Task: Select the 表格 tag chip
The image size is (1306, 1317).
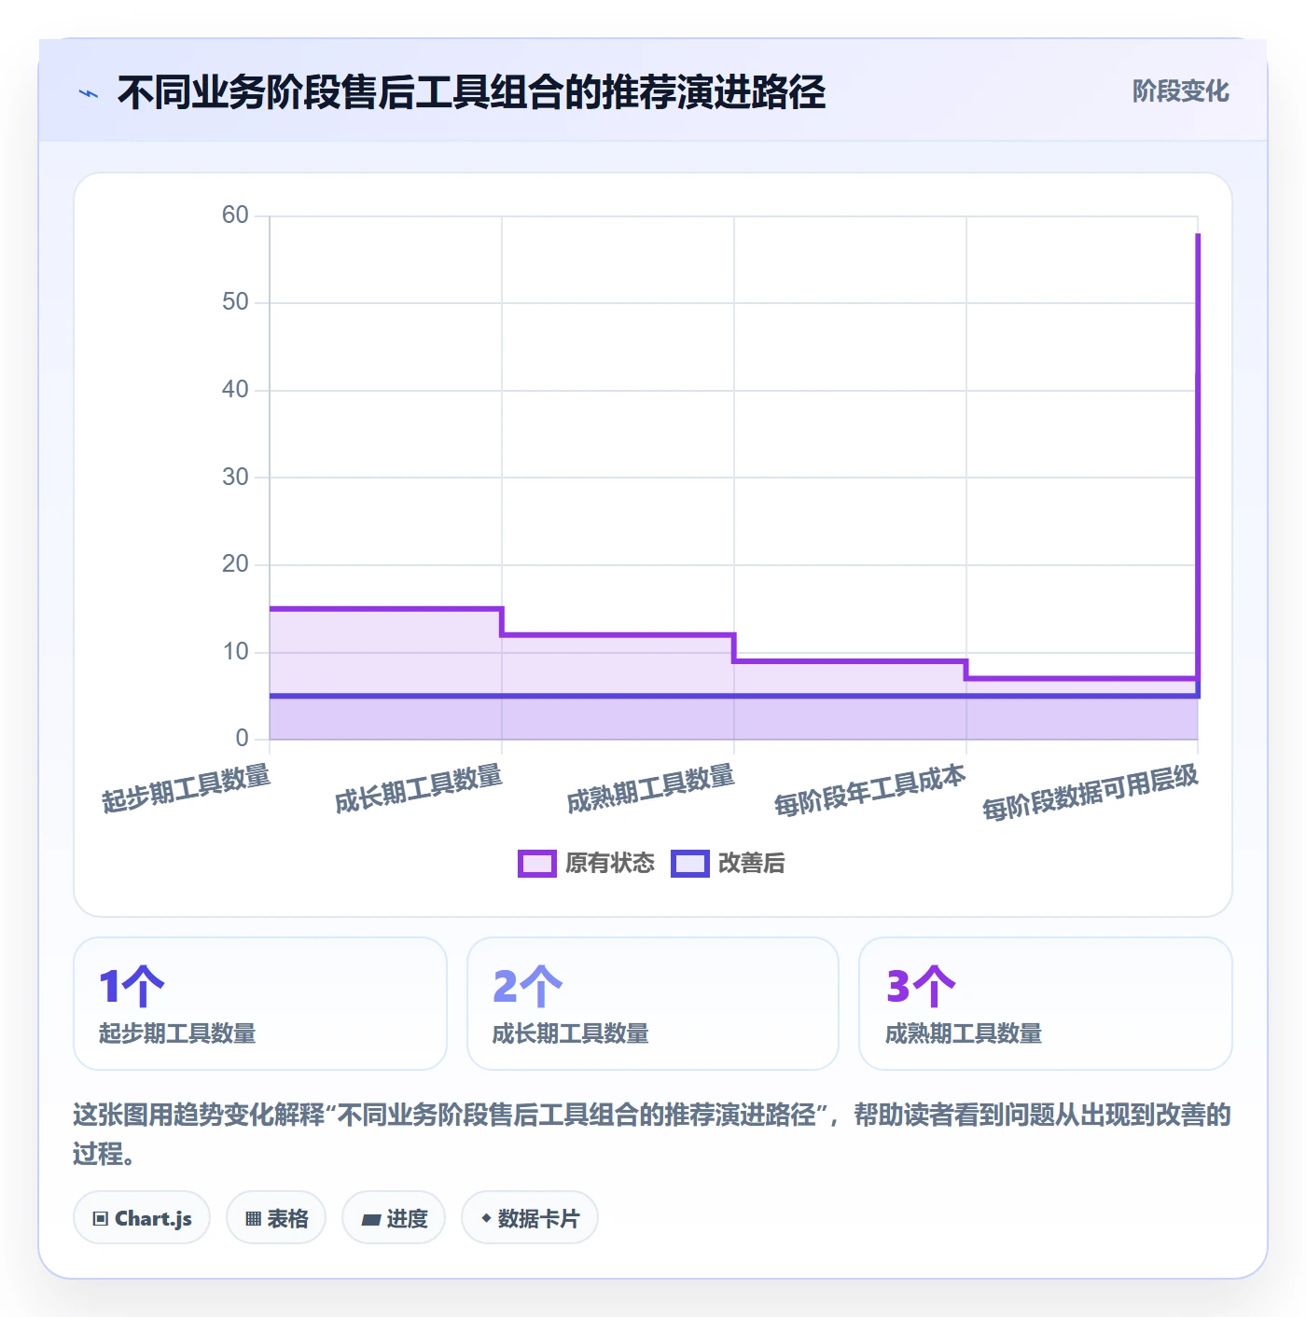Action: click(x=276, y=1218)
